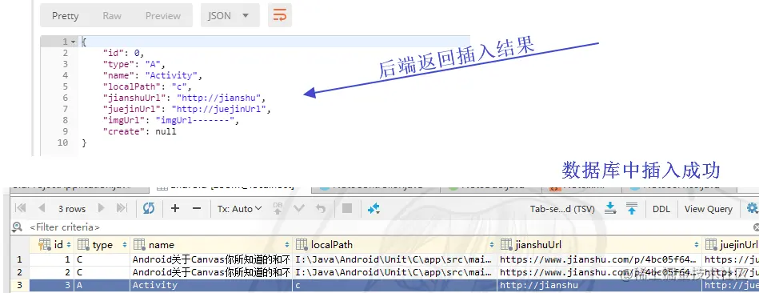Open table settings gear icon
This screenshot has width=759, height=293.
pos(753,208)
